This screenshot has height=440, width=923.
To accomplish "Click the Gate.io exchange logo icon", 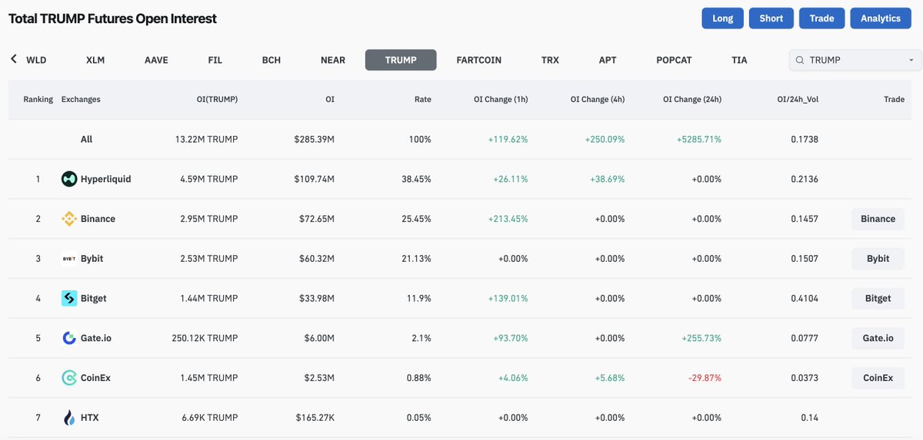I will point(69,338).
